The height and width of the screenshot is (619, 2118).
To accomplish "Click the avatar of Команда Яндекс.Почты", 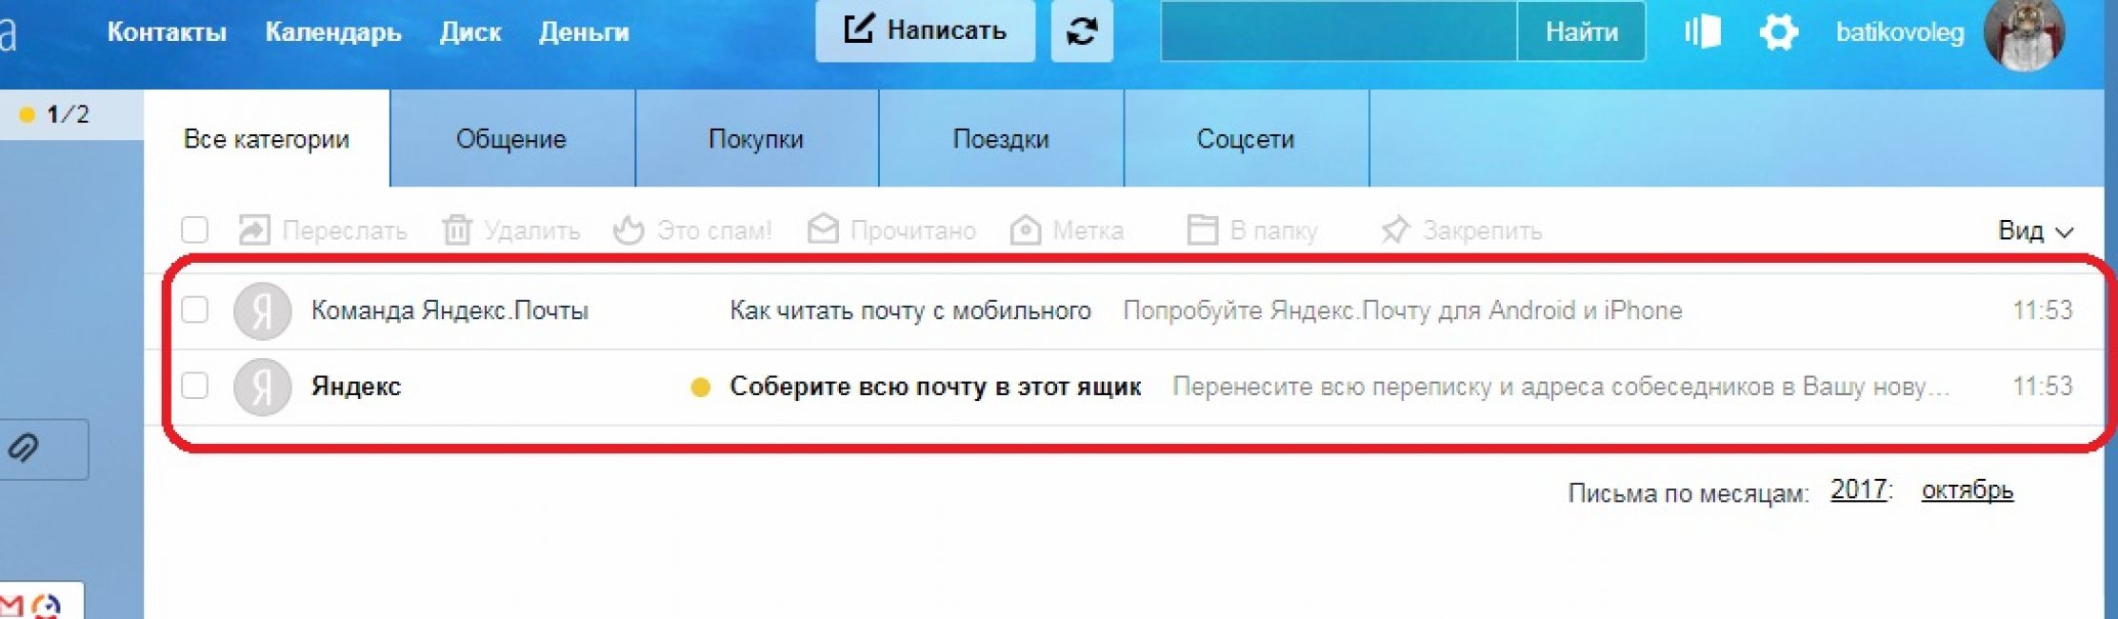I will click(262, 310).
